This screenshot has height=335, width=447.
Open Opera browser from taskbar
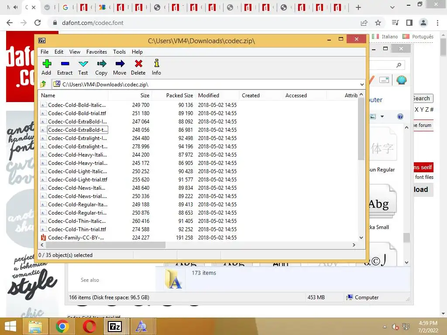[x=89, y=326]
